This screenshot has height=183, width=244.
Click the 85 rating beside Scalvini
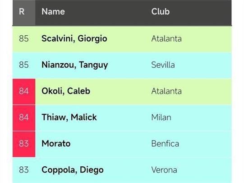[x=24, y=38]
